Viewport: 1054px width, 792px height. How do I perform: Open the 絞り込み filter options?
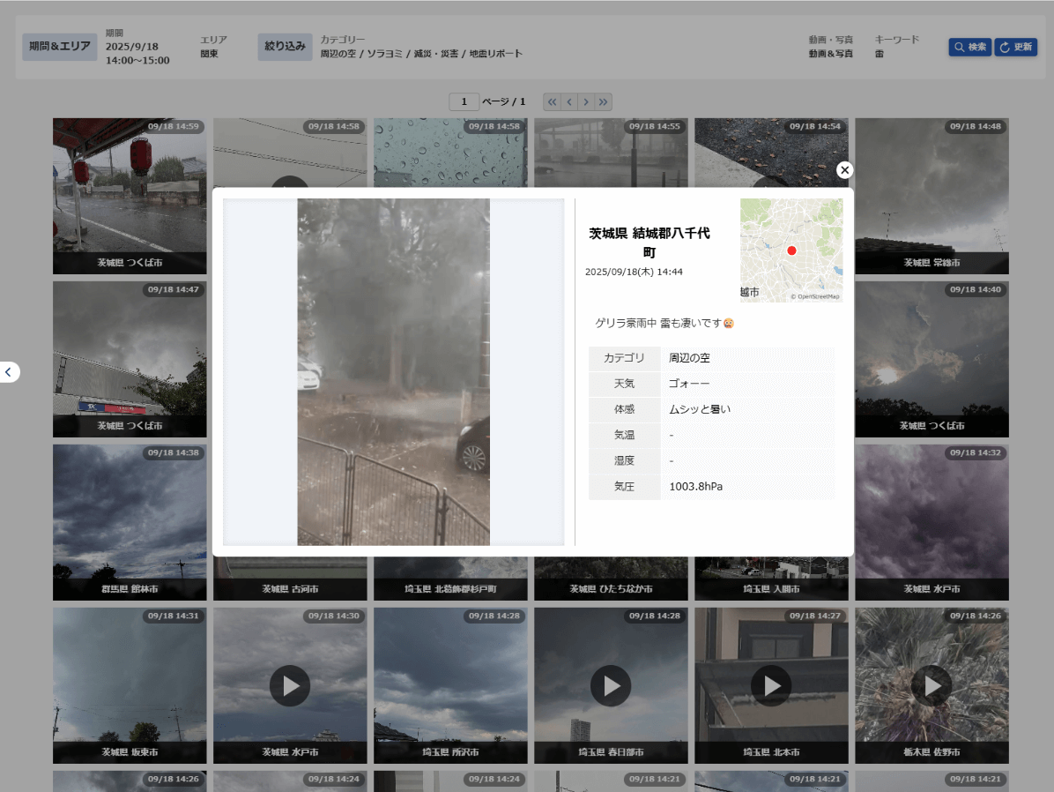[x=285, y=47]
